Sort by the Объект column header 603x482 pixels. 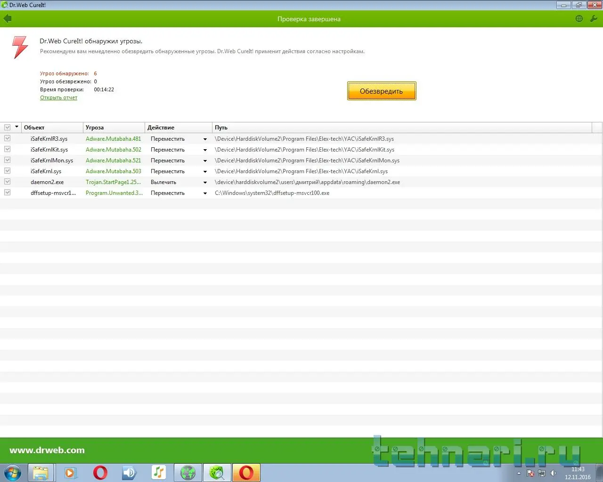pyautogui.click(x=52, y=128)
